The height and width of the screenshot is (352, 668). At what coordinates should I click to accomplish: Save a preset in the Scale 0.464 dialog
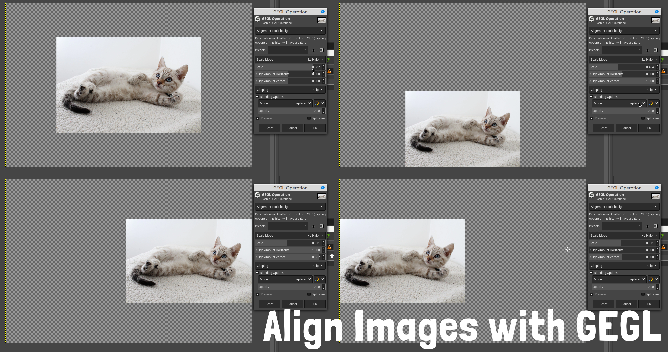(x=647, y=50)
